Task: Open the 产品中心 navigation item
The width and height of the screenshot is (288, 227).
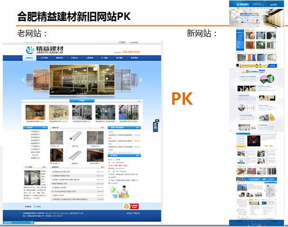Action: pos(74,58)
